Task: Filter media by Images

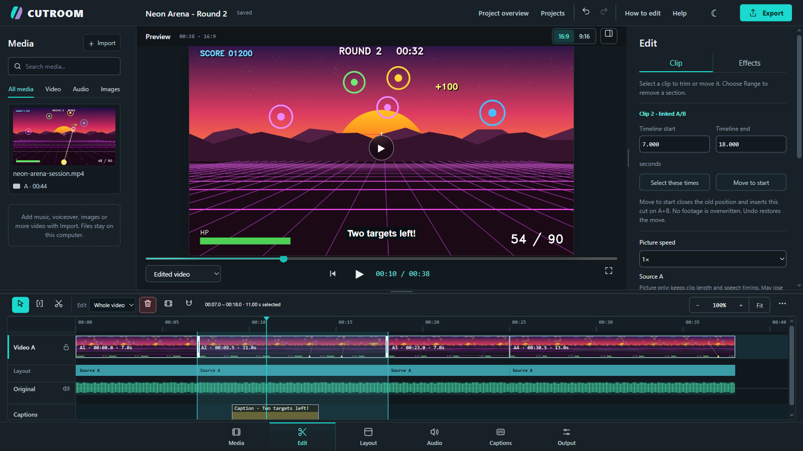Action: coord(110,89)
